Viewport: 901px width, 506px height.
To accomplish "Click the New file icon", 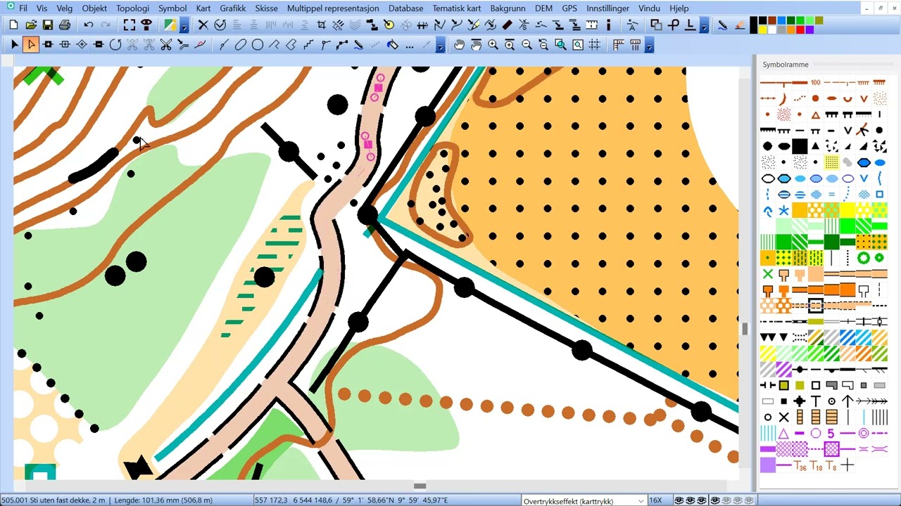I will pyautogui.click(x=13, y=25).
